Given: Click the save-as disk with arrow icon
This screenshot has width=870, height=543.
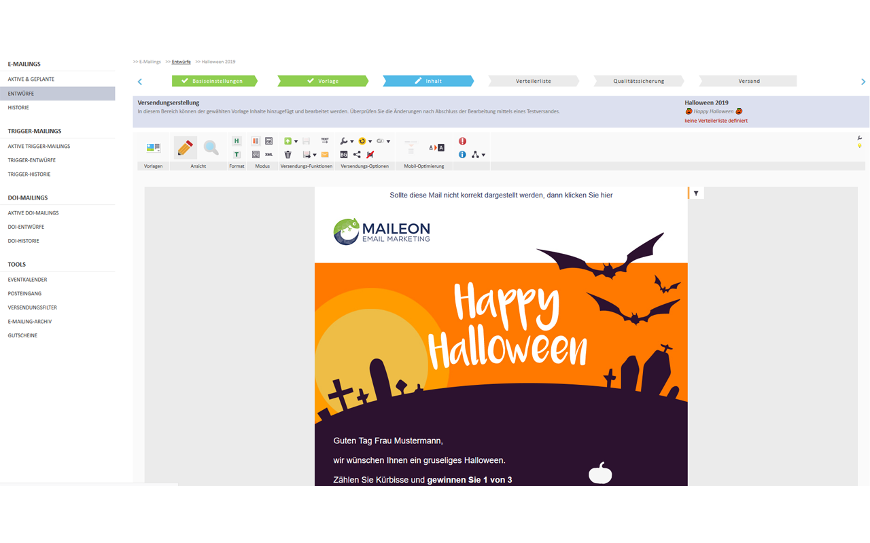Looking at the screenshot, I should click(307, 155).
